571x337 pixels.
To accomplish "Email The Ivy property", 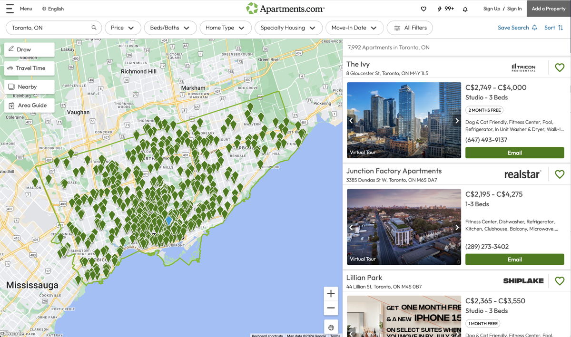I will 515,153.
